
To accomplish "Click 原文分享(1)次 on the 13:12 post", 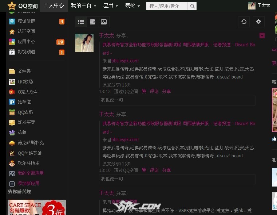I will coord(116,85).
